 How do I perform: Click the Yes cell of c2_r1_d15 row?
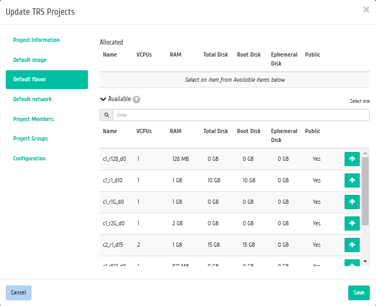[x=316, y=245]
